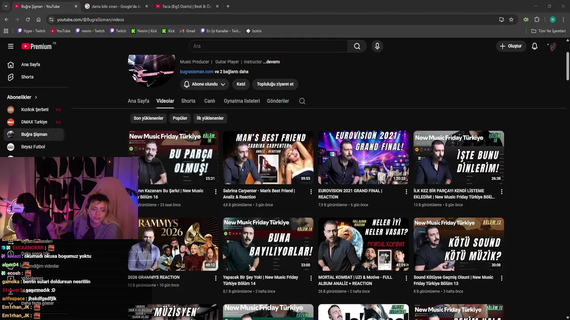
Task: Click the Chrome address bar URL
Action: coord(90,20)
